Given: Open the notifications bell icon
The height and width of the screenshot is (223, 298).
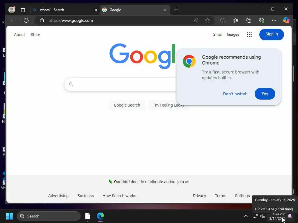Looking at the screenshot, I should click(x=290, y=216).
